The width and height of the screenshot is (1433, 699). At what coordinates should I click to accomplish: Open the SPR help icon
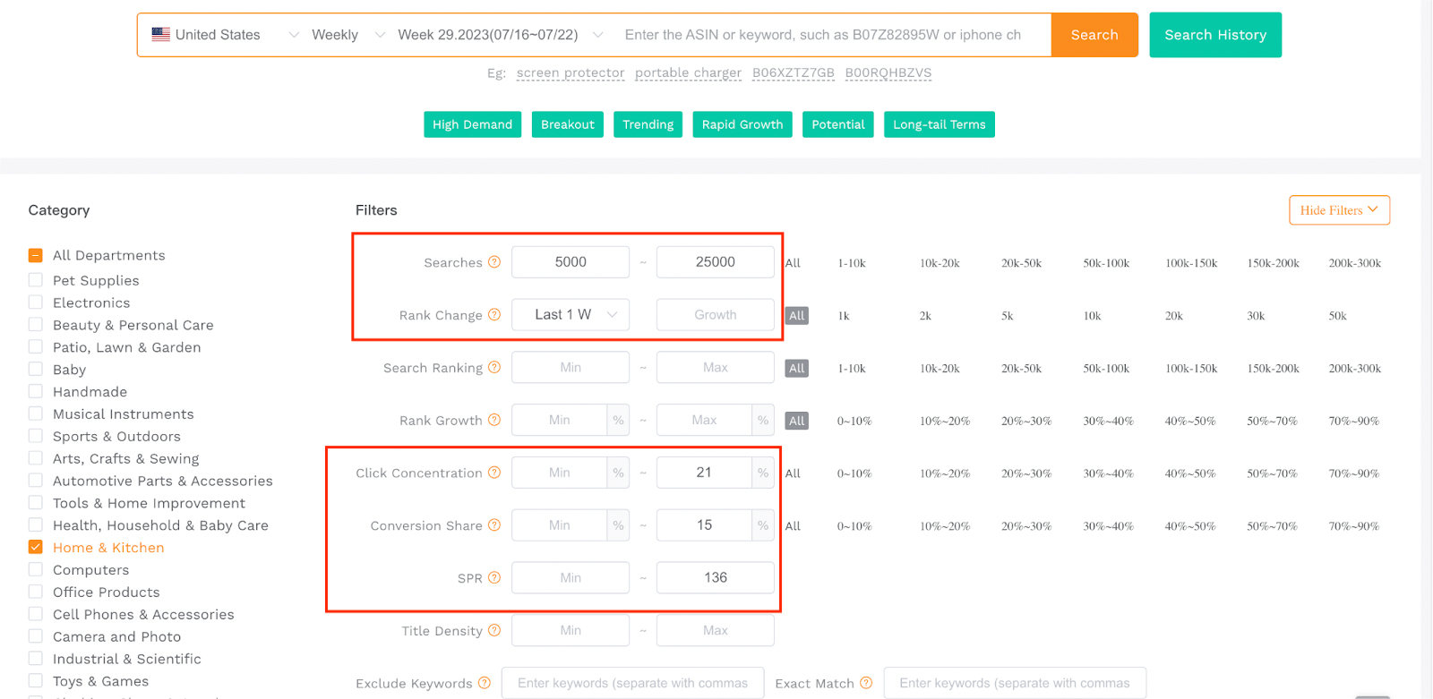[x=494, y=578]
